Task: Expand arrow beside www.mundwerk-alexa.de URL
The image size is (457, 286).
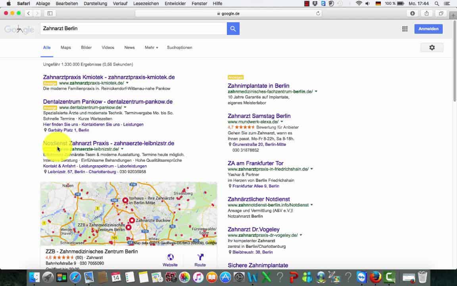Action: coord(282,122)
